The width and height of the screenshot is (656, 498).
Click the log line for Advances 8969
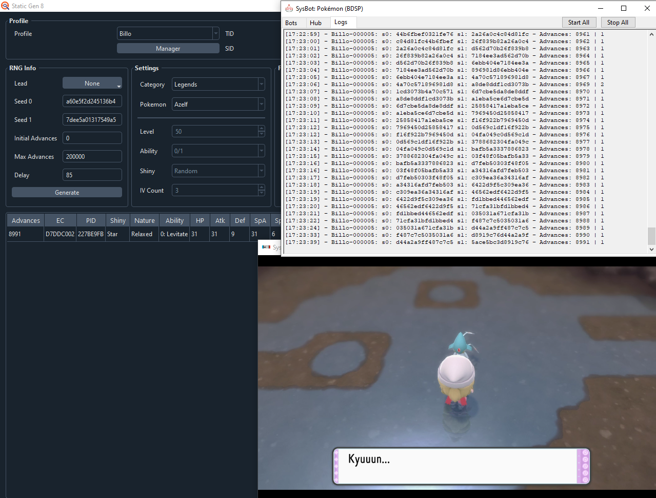[445, 85]
